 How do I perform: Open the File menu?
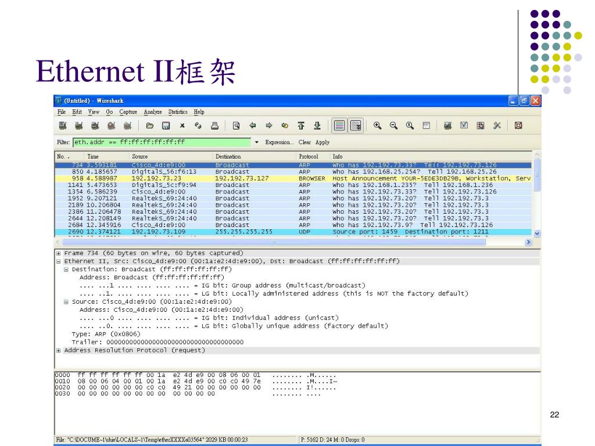[x=62, y=112]
